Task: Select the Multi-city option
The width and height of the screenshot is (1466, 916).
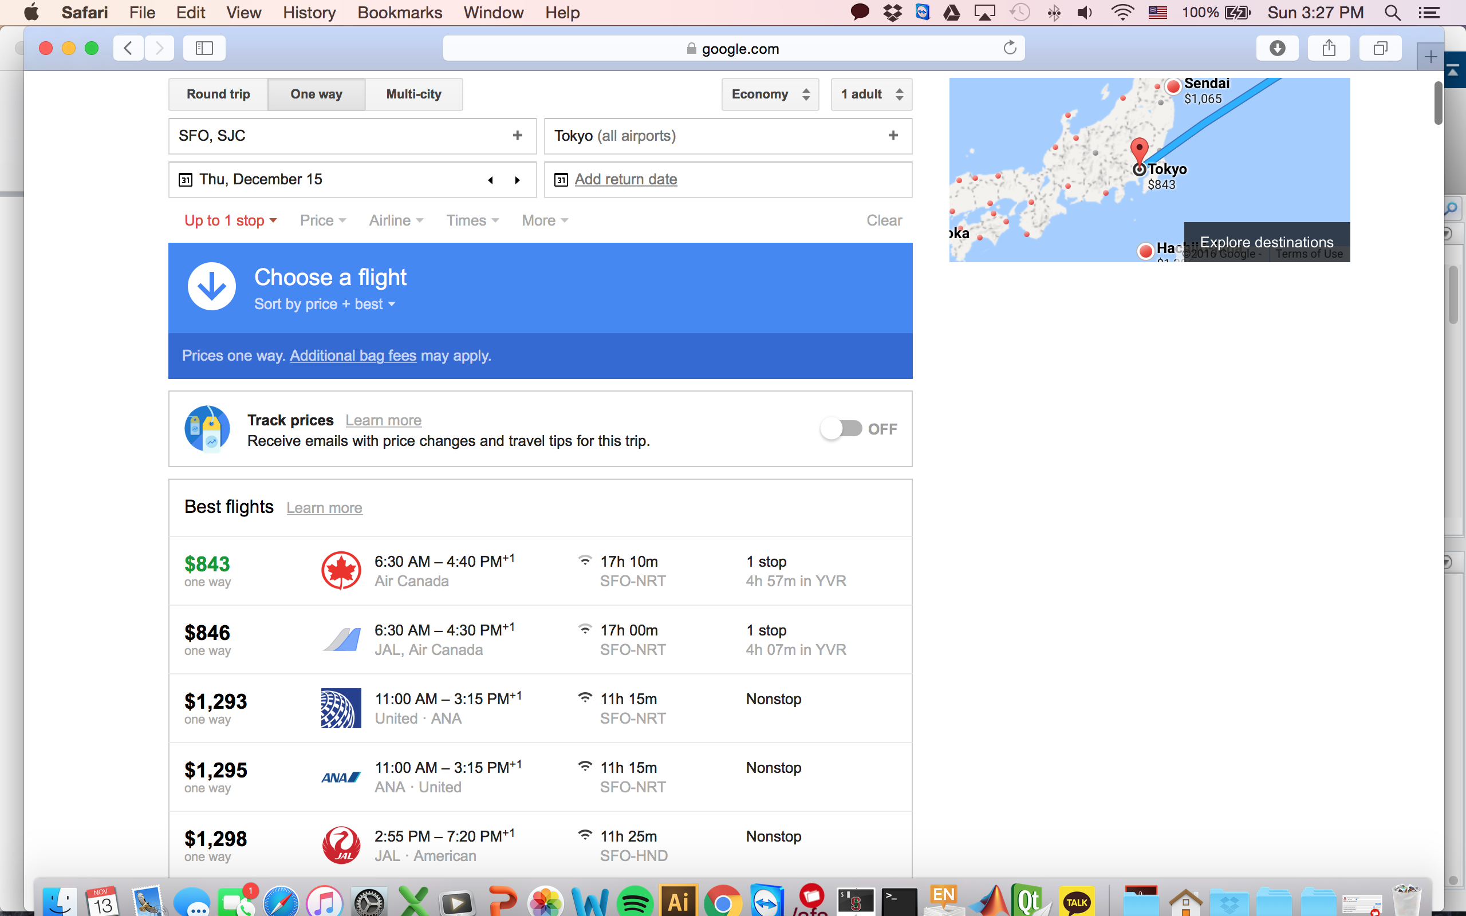Action: tap(414, 94)
